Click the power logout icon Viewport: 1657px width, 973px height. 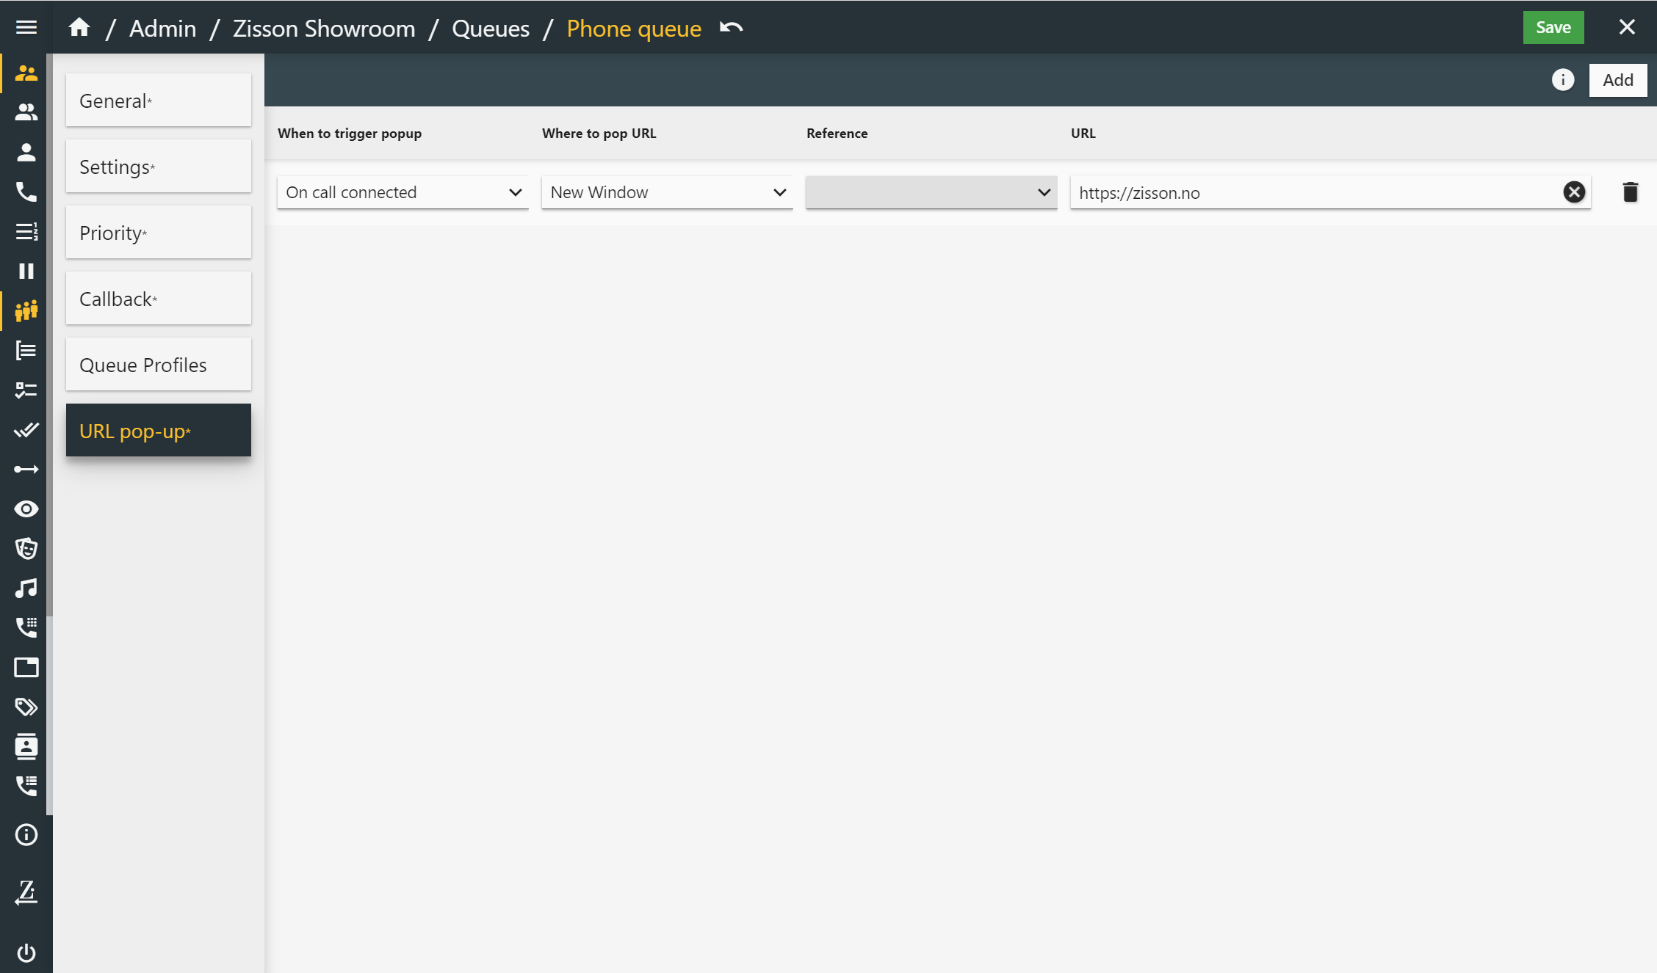pos(26,952)
